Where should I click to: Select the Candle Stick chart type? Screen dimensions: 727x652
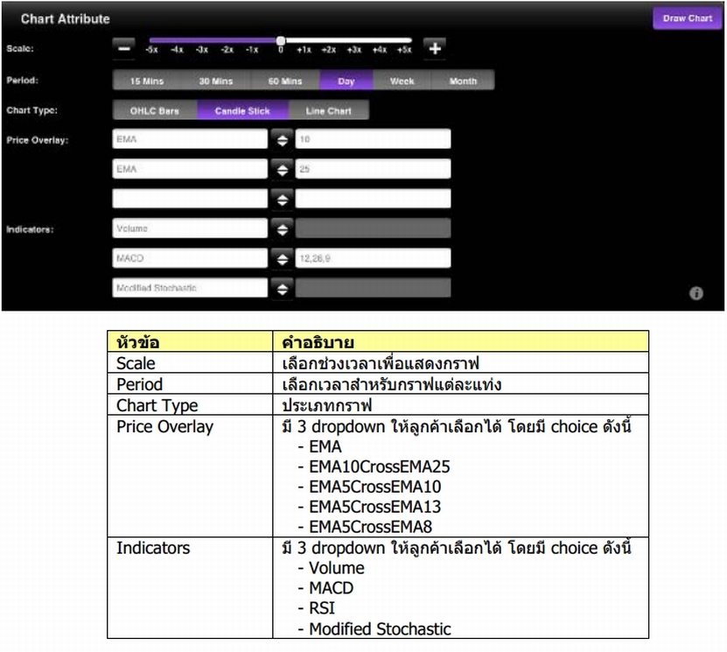coord(244,110)
